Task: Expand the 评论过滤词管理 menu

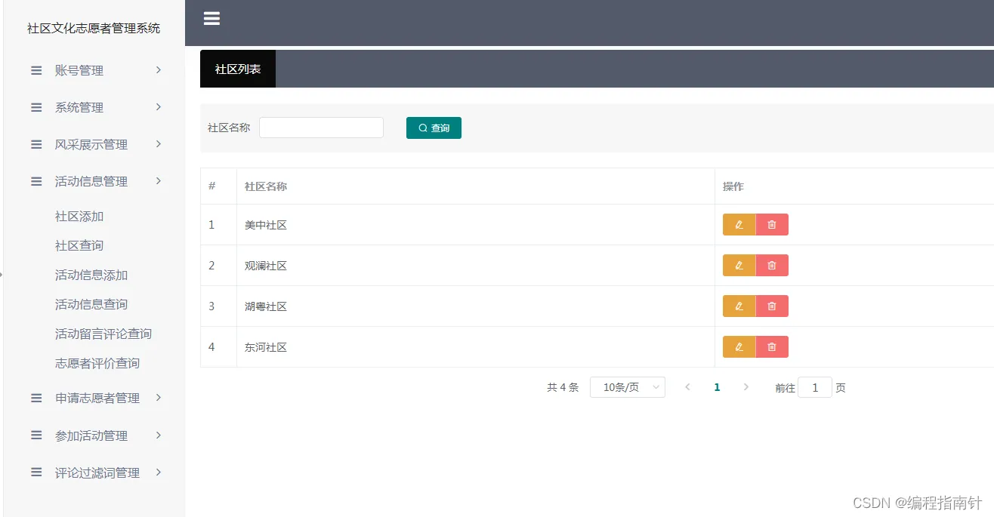Action: click(94, 472)
